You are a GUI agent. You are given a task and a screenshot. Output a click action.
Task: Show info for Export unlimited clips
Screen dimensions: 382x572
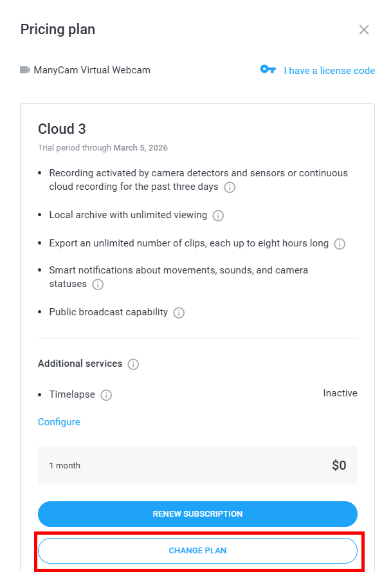[x=340, y=244]
